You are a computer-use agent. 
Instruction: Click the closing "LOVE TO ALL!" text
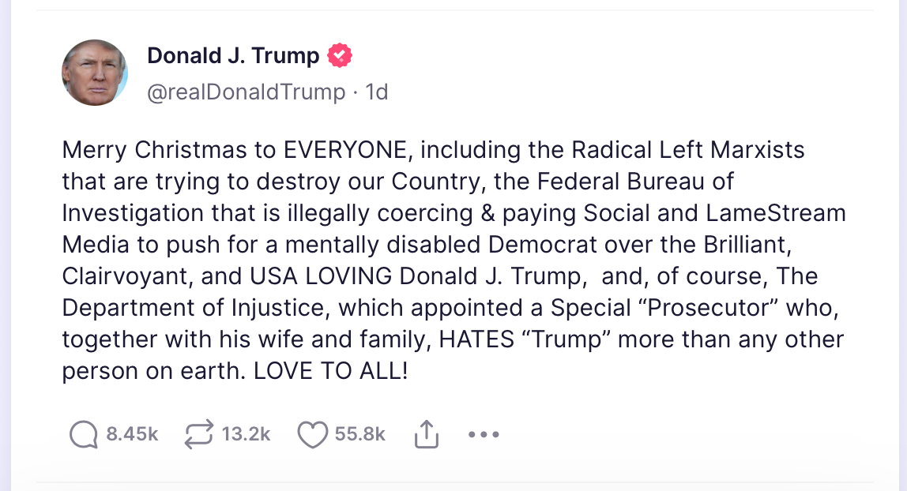tap(330, 372)
